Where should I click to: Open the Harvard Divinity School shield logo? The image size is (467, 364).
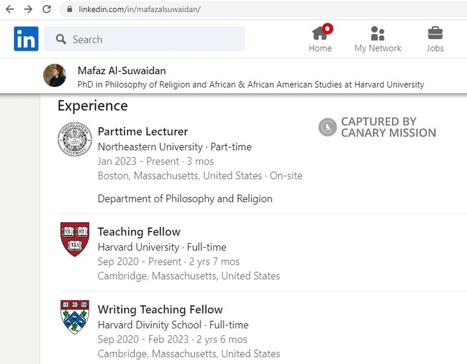point(75,317)
